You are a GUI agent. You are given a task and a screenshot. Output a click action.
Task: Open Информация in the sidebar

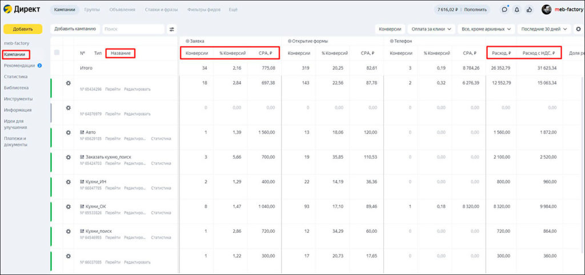pos(18,110)
